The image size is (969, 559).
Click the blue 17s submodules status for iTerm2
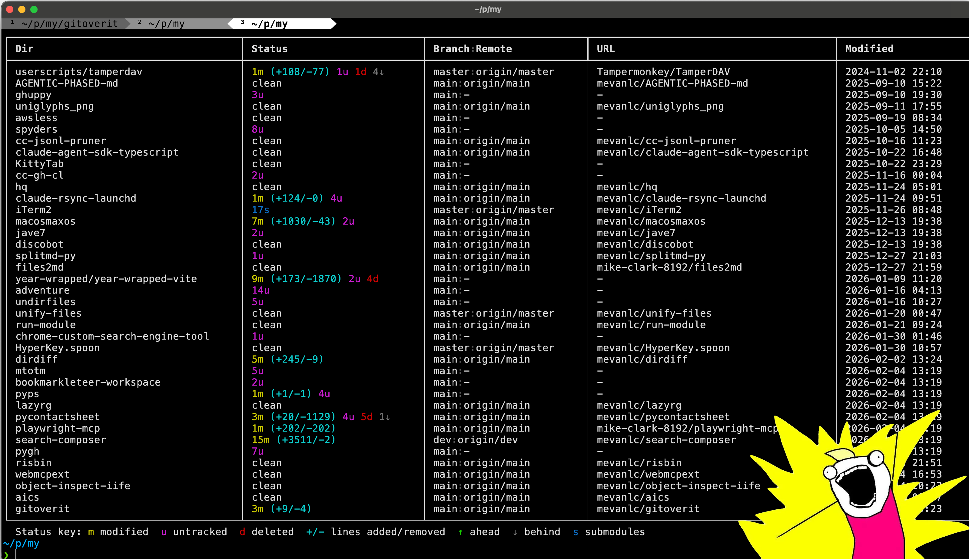[x=260, y=210]
